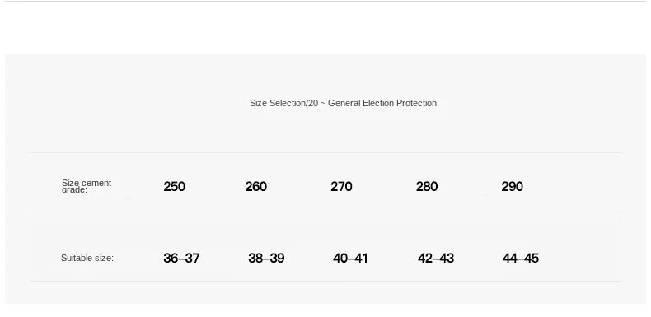Click the word "Selection/20" in the heading
Image resolution: width=651 pixels, height=317 pixels.
[x=293, y=103]
